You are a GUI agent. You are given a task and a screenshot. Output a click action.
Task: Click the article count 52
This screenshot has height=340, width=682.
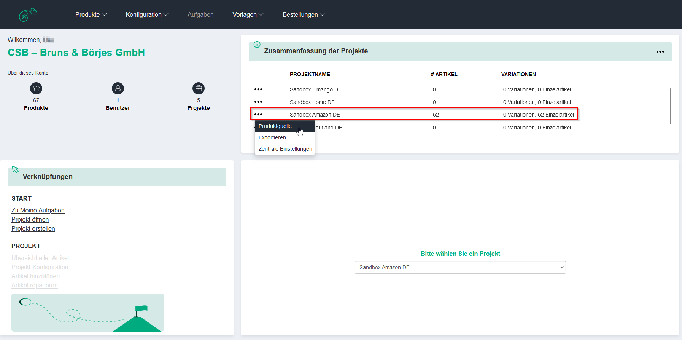tap(436, 115)
